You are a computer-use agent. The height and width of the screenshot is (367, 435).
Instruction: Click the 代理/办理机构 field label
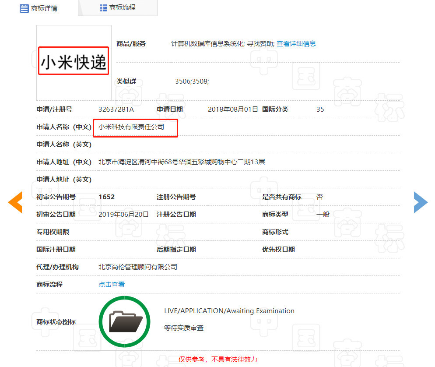[57, 267]
